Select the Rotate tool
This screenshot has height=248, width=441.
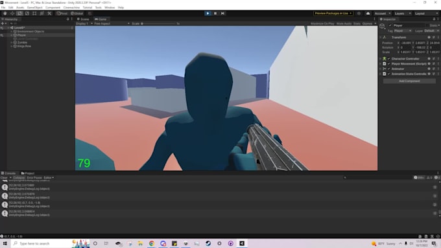19,13
